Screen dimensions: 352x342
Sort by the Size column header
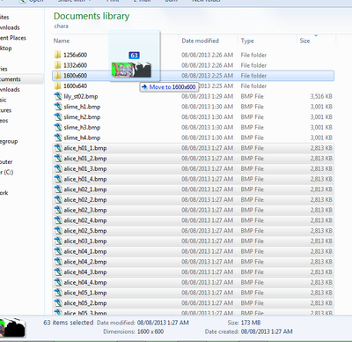click(304, 41)
